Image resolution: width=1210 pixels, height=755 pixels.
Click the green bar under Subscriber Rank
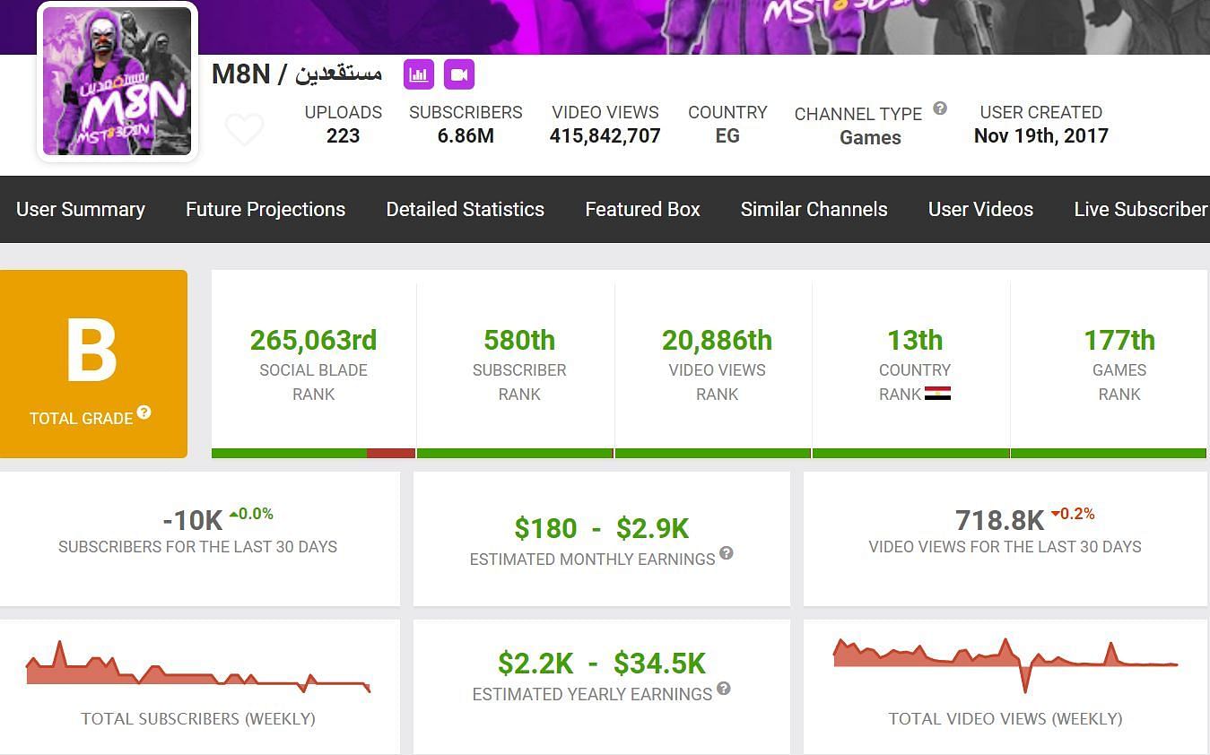[515, 454]
